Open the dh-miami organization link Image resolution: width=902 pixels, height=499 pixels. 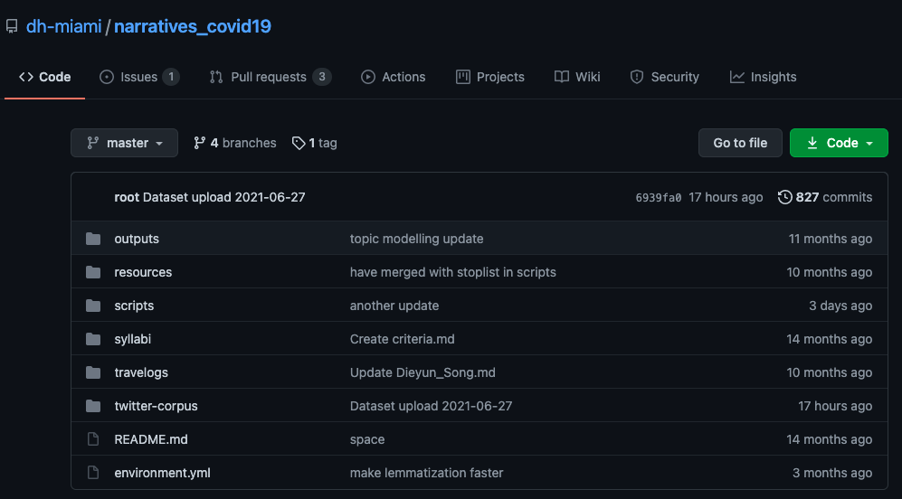tap(64, 26)
